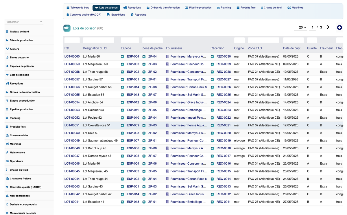Click the page number field showing 1

[312, 27]
